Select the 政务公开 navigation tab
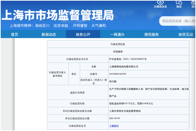Viewport: 196px width, 131px height. 83,35
